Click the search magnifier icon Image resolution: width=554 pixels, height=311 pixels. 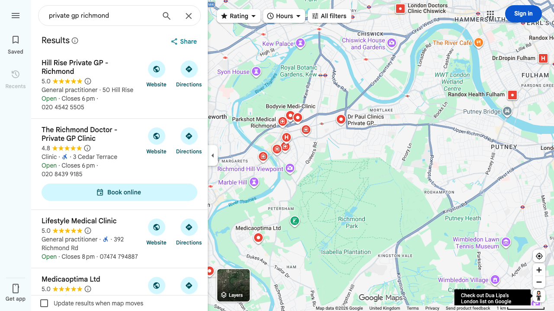click(167, 16)
